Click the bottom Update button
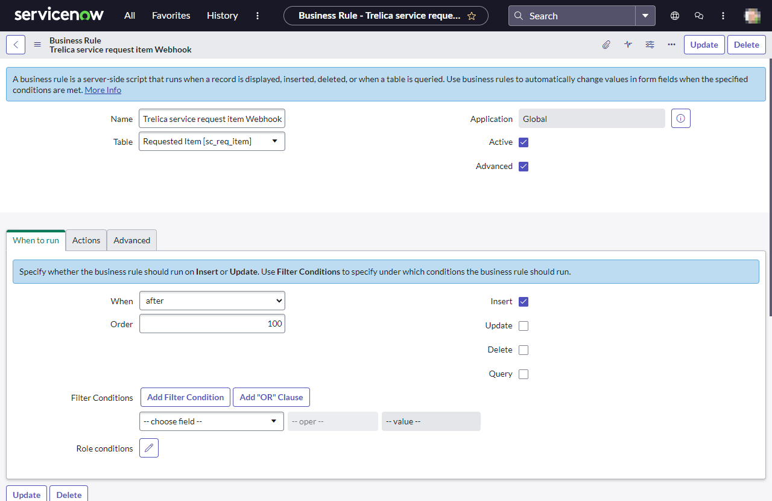The image size is (772, 501). 27,494
